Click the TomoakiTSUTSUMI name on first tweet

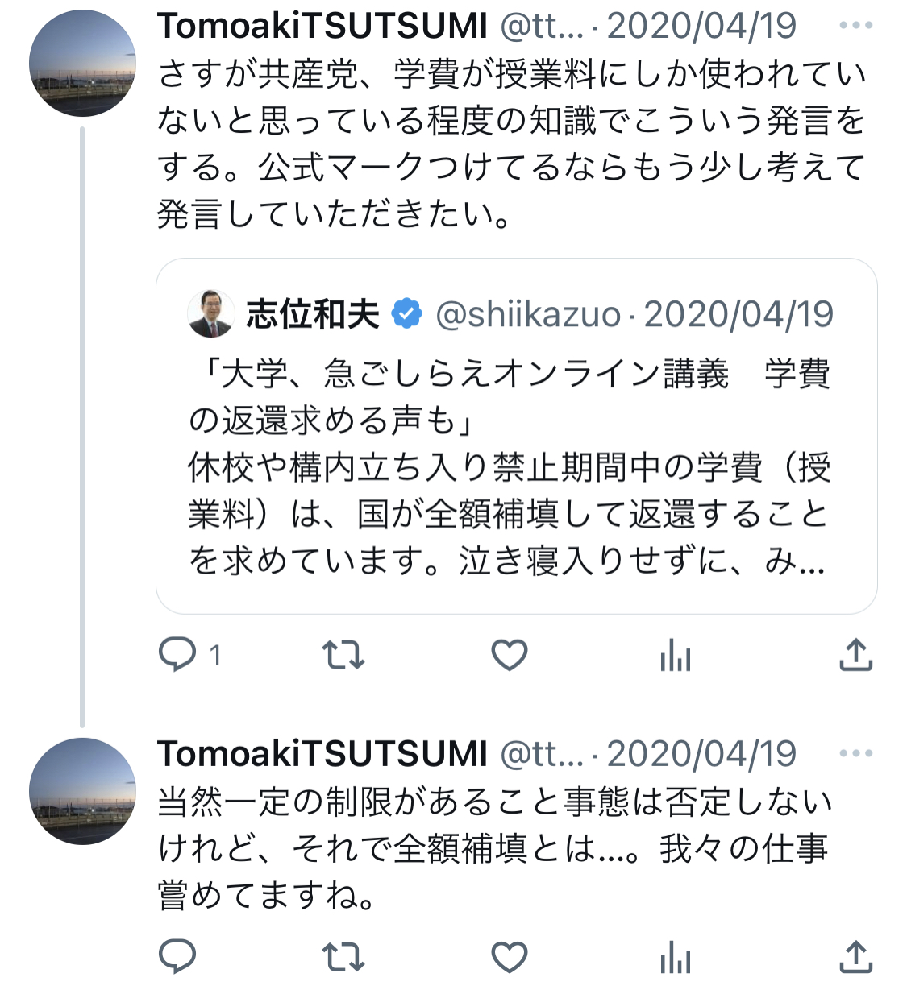click(322, 27)
